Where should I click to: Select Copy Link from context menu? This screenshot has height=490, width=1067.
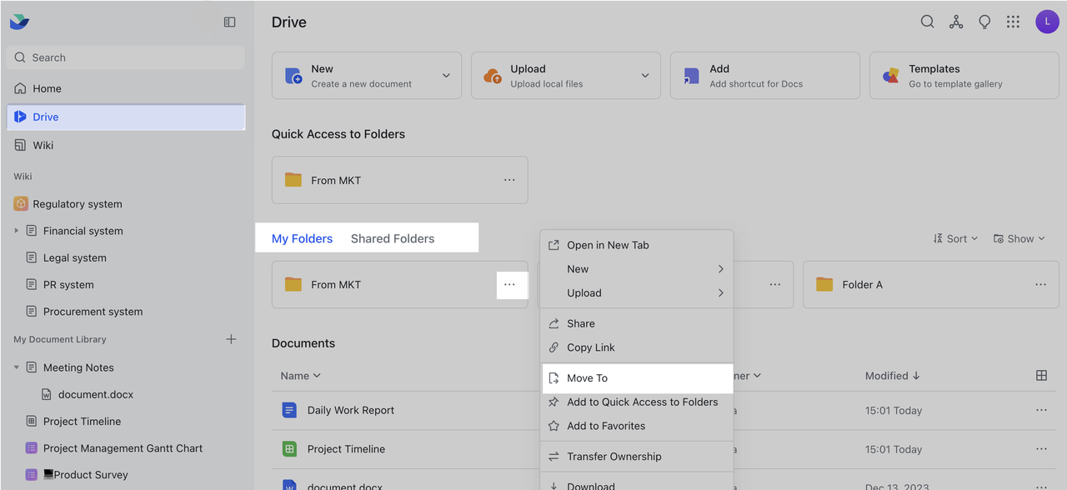[x=637, y=347]
